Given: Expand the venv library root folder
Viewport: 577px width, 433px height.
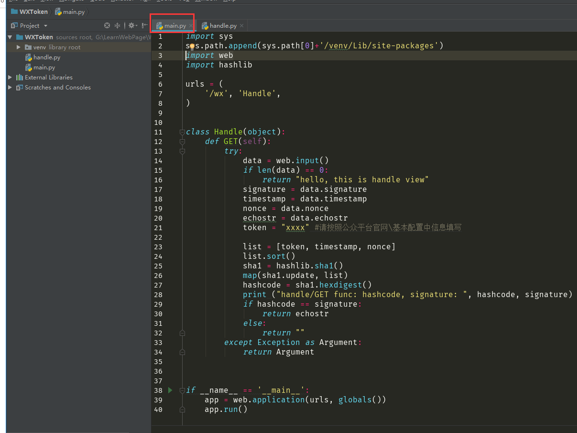Looking at the screenshot, I should [19, 47].
